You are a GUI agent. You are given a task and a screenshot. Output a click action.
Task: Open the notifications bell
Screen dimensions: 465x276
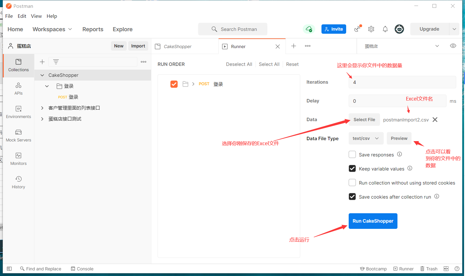[x=385, y=29]
